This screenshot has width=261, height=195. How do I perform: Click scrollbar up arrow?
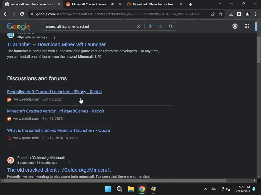(x=259, y=22)
